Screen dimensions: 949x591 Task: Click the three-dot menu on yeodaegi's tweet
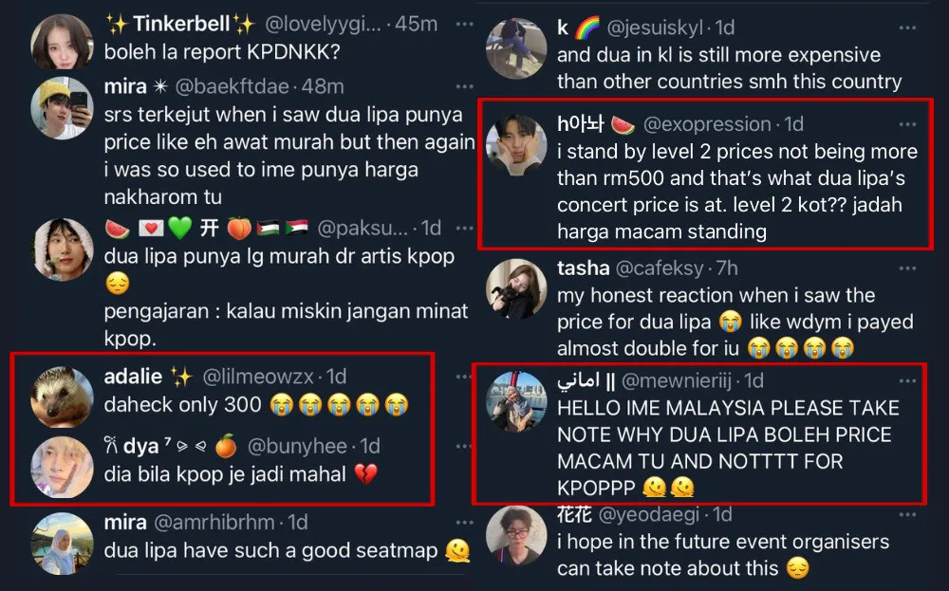click(907, 514)
